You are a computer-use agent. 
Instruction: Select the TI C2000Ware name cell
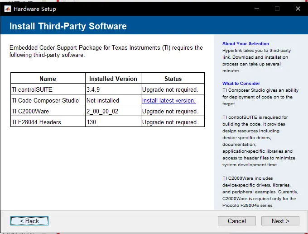tap(48, 111)
